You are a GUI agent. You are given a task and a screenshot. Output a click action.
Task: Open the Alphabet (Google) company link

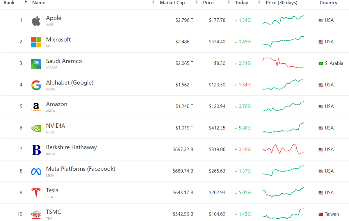pyautogui.click(x=70, y=83)
